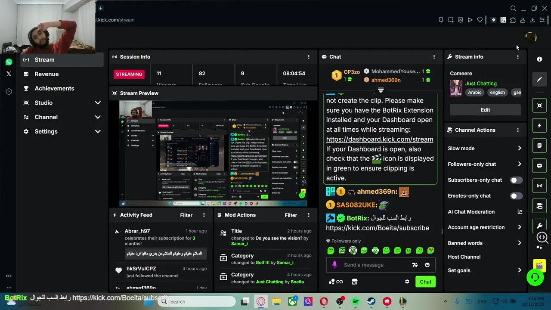The width and height of the screenshot is (551, 310).
Task: Click the Just Chatting category link
Action: pyautogui.click(x=481, y=84)
